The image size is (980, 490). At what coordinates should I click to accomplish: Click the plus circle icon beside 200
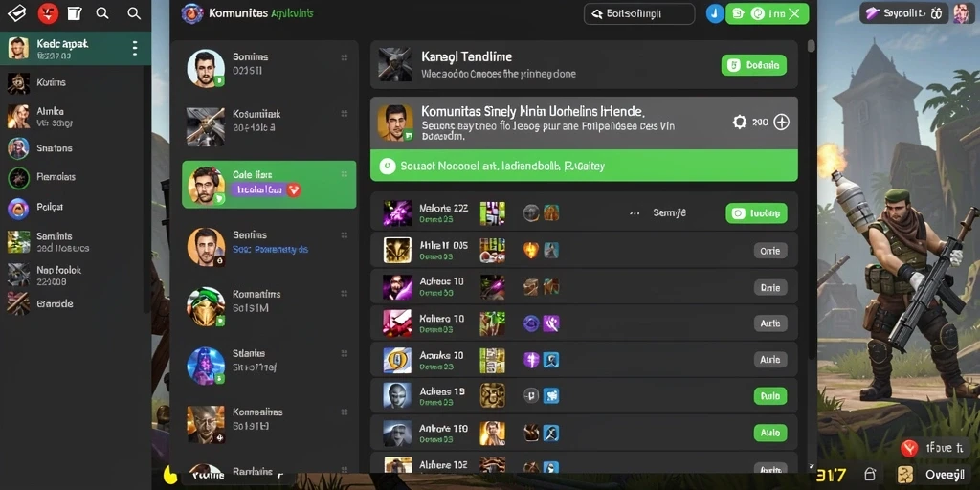781,122
